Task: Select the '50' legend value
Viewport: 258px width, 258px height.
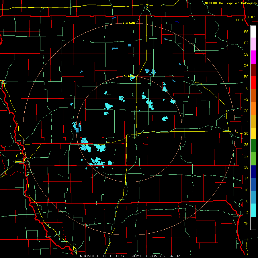Action: coord(246,77)
